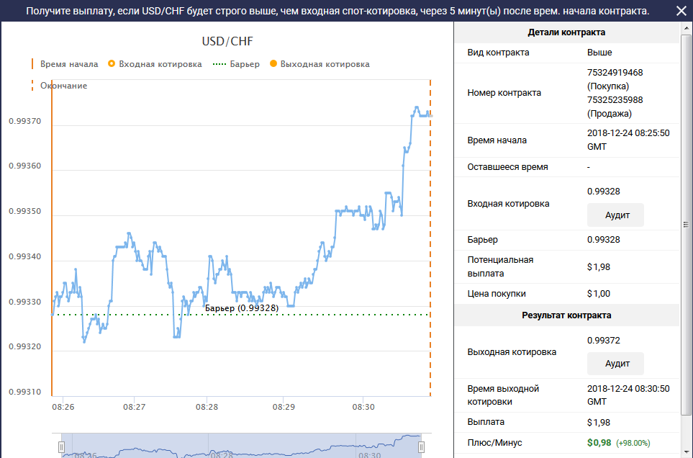Toggle the Время начала legend item
Image resolution: width=693 pixels, height=458 pixels.
pyautogui.click(x=65, y=64)
